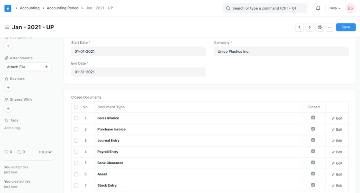Click the Attach File button

click(x=28, y=67)
